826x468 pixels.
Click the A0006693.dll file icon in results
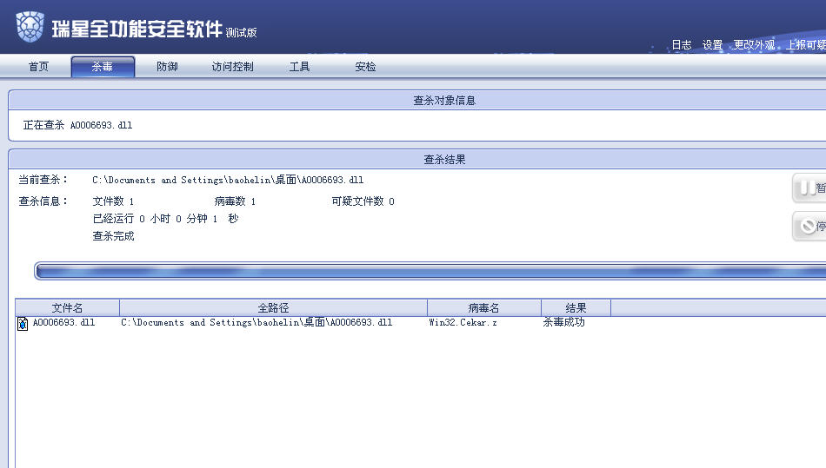coord(23,323)
